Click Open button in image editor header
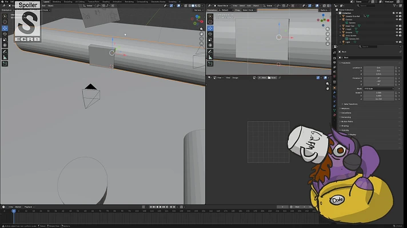Screen dimensions: 407x228 272,78
